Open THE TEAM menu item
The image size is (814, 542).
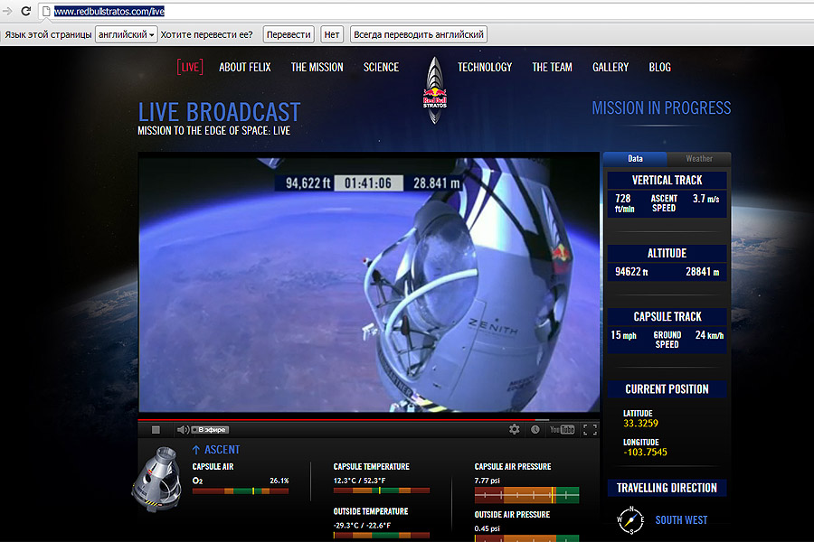553,67
